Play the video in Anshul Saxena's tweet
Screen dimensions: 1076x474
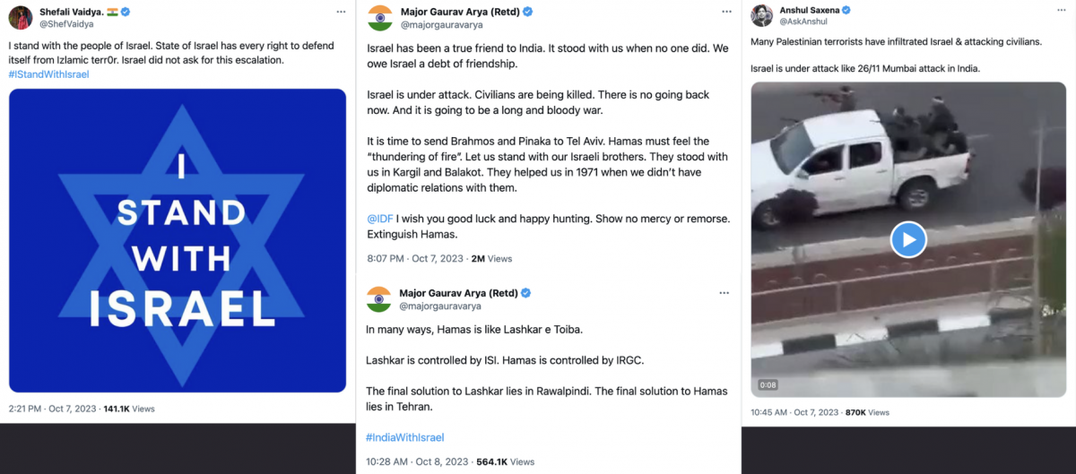tap(908, 239)
